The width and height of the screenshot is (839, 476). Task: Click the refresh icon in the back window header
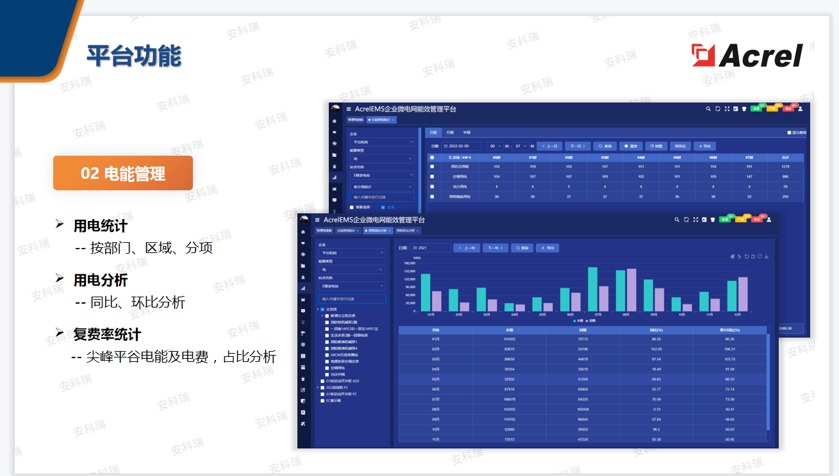[x=718, y=109]
